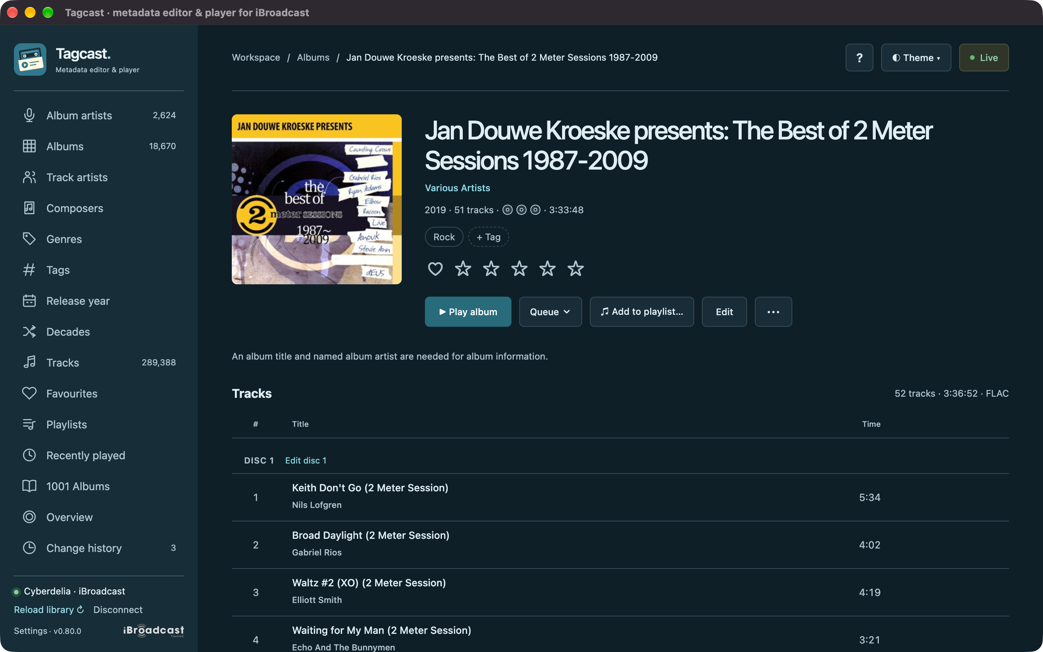Click the Decades shuffle icon

(29, 332)
